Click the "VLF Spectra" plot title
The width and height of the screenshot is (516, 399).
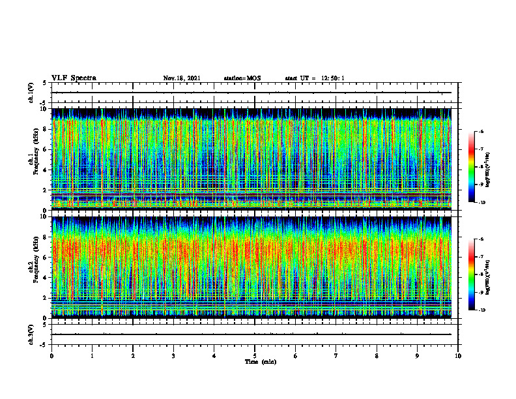74,78
